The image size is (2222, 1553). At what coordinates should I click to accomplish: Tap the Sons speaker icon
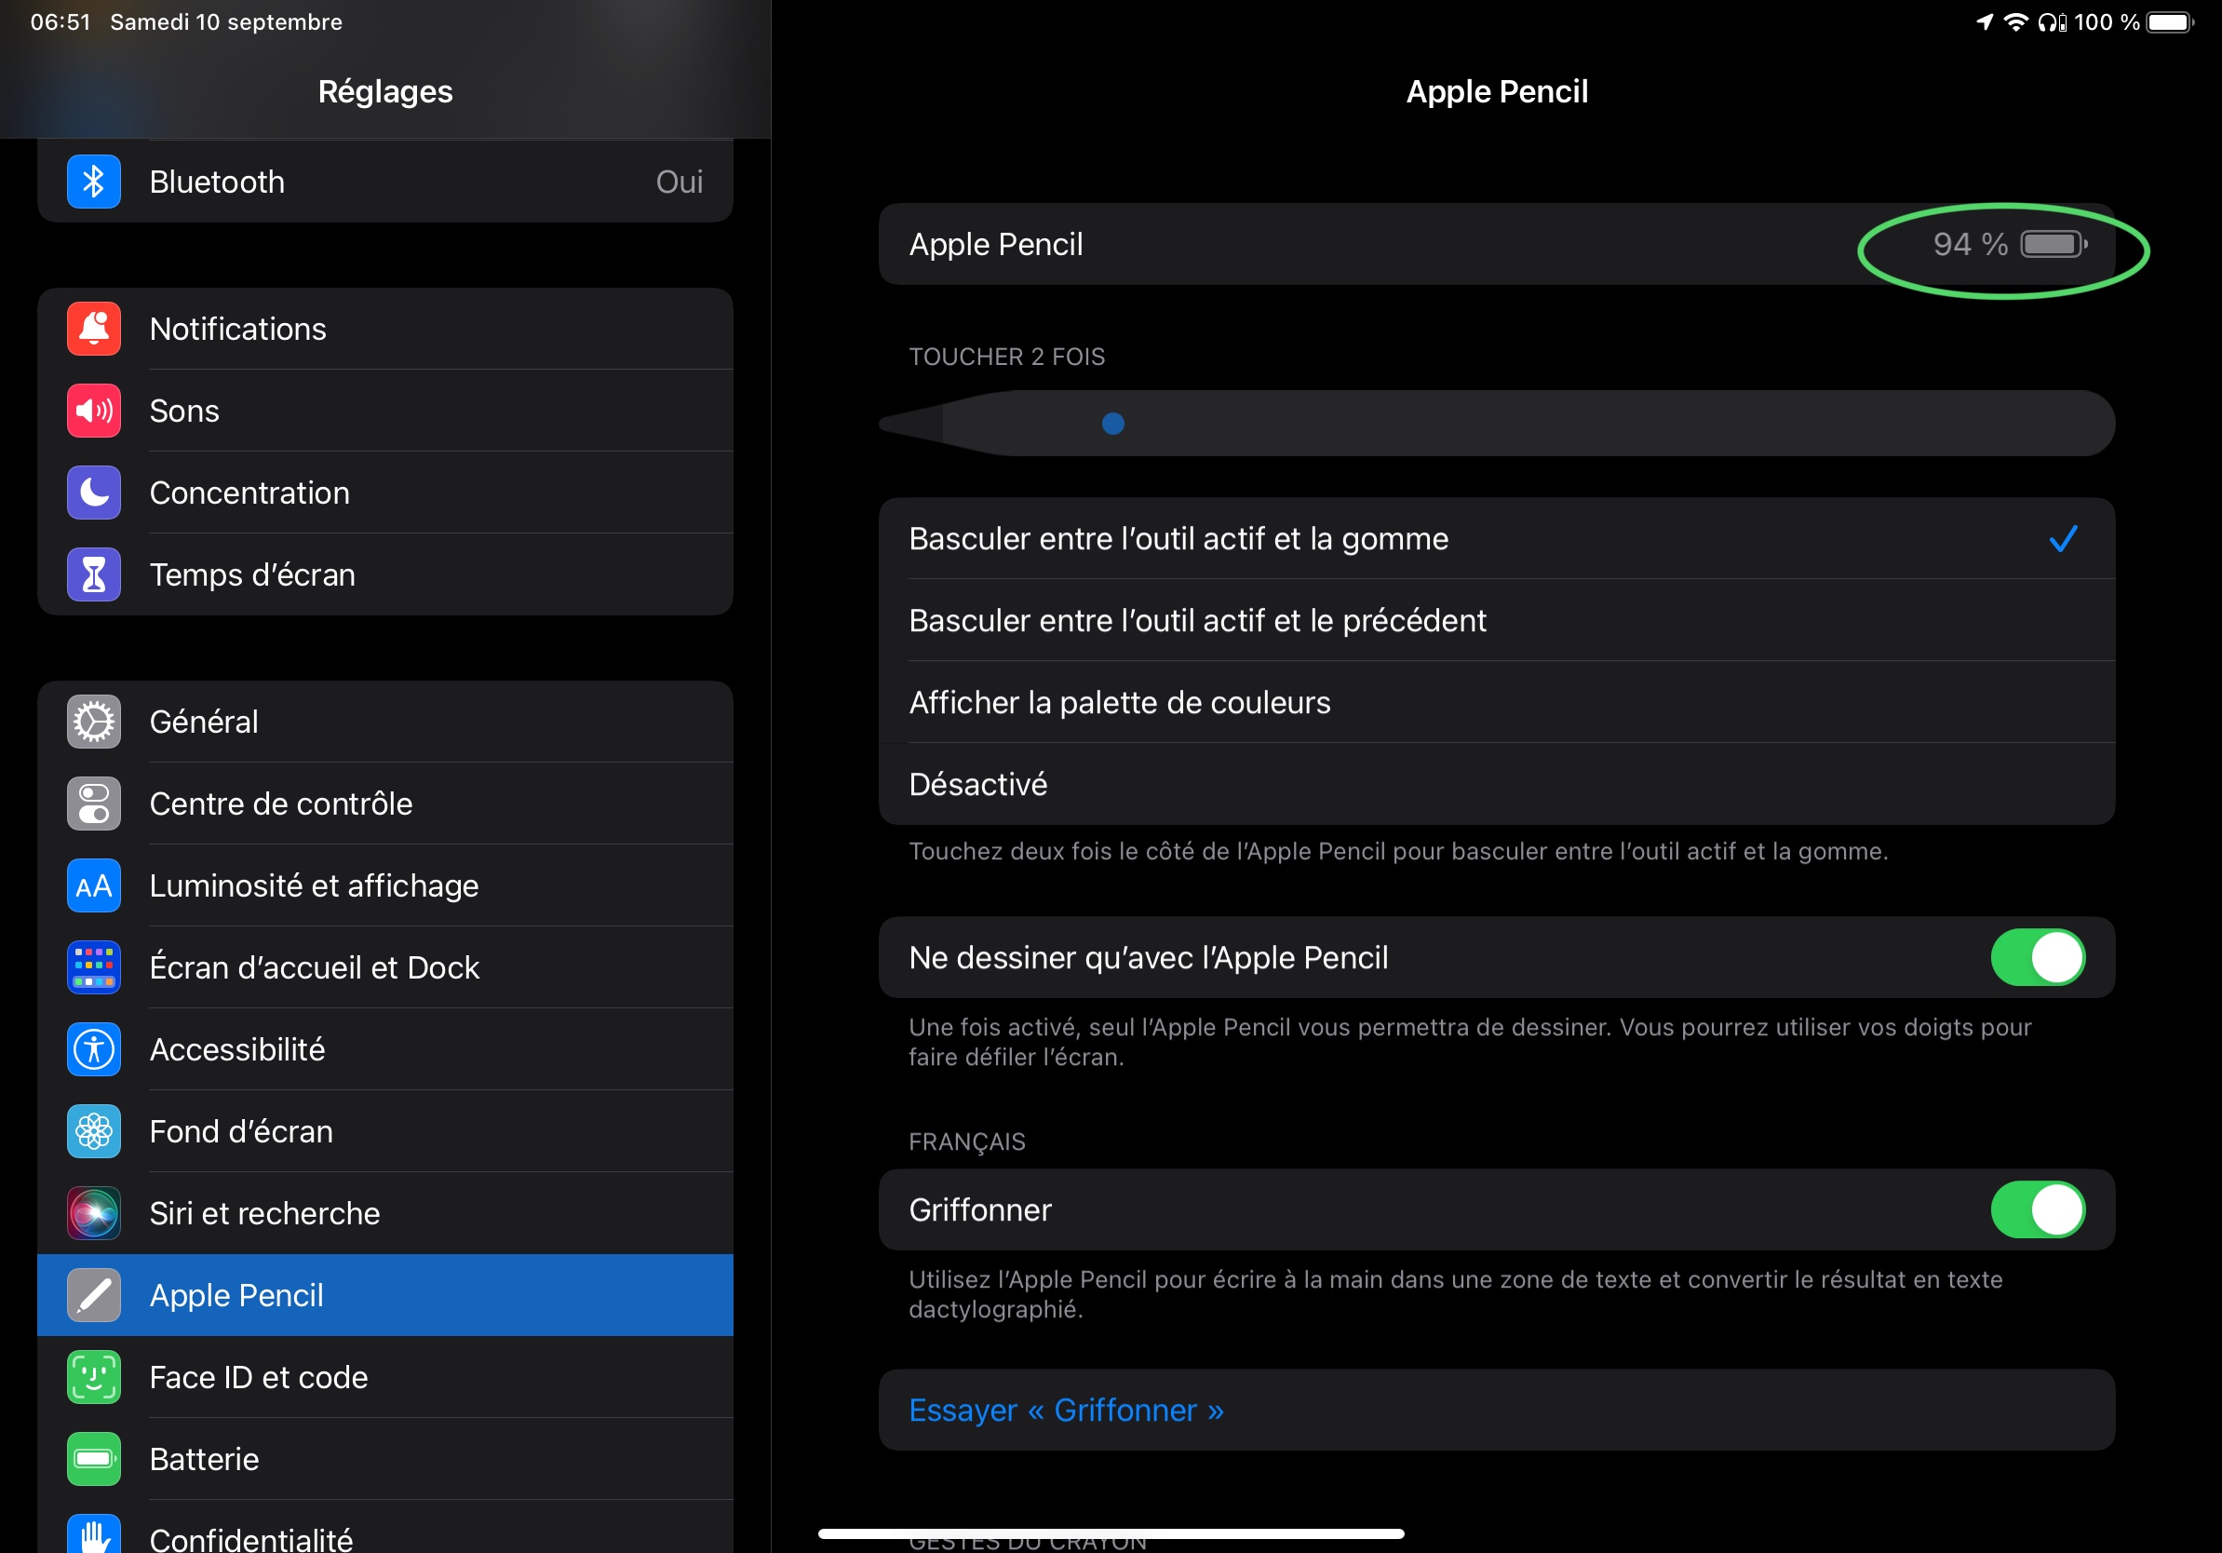point(94,411)
